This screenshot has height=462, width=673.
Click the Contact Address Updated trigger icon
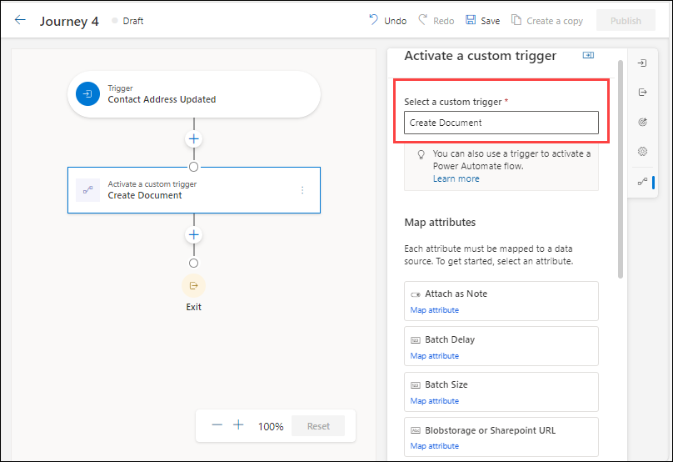point(87,94)
